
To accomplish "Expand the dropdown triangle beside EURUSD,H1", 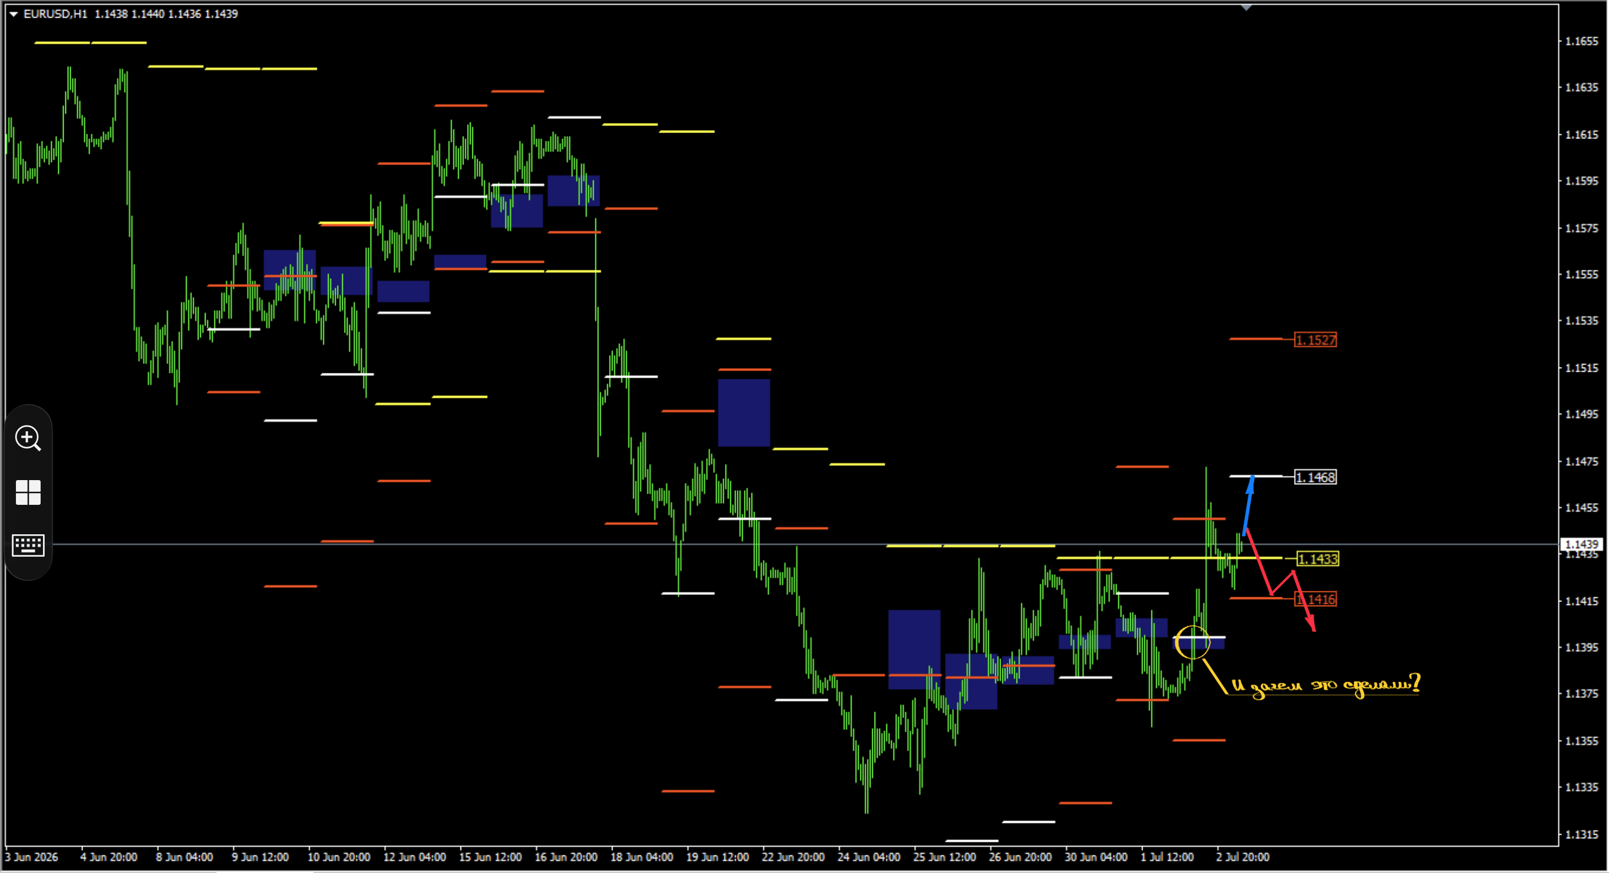I will click(x=13, y=14).
